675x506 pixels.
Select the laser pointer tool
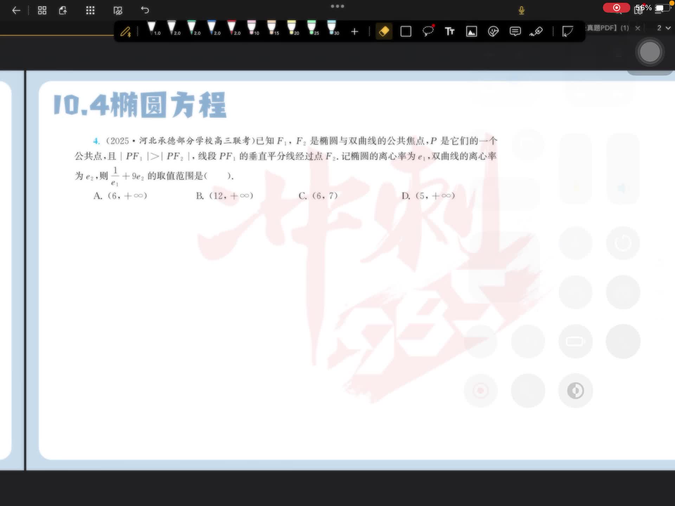pyautogui.click(x=536, y=32)
